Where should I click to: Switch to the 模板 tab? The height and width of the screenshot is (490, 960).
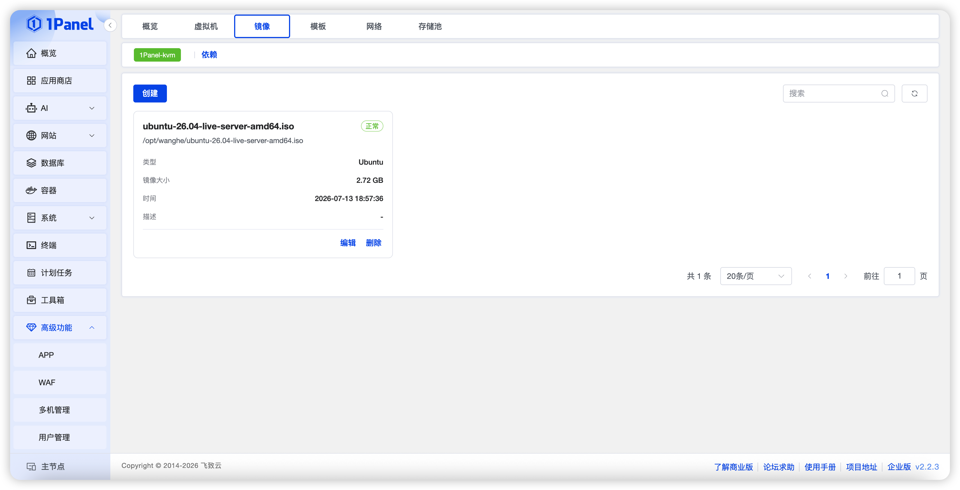(318, 26)
